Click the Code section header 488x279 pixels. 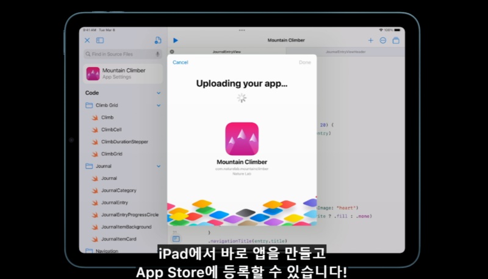tap(92, 93)
